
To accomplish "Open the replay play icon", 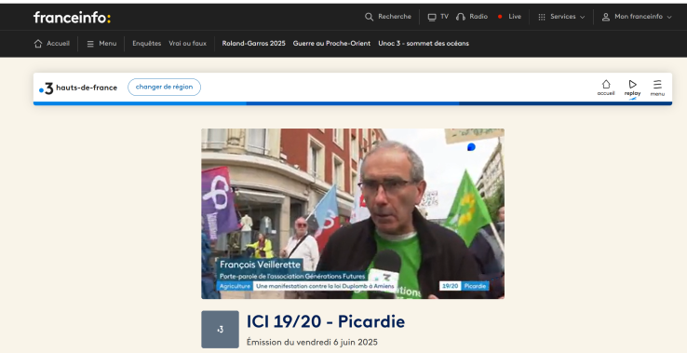I will (x=632, y=84).
